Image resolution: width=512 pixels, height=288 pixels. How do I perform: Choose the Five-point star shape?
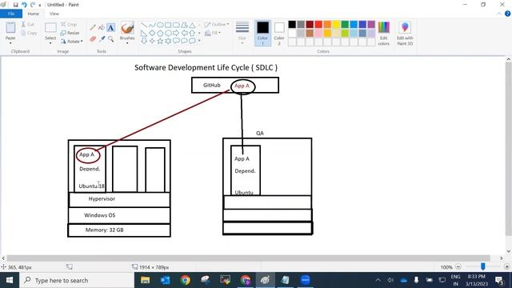(160, 41)
